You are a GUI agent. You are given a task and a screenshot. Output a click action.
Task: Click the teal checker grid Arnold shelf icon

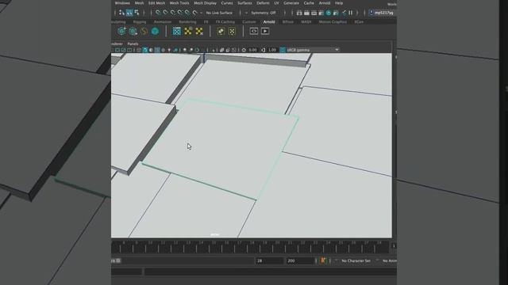pos(176,31)
